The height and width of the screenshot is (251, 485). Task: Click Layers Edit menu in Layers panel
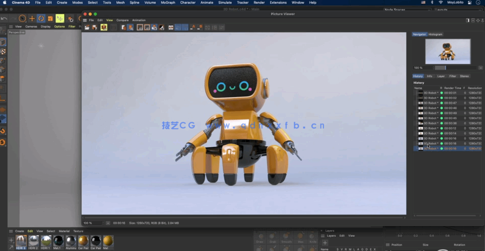pos(342,235)
